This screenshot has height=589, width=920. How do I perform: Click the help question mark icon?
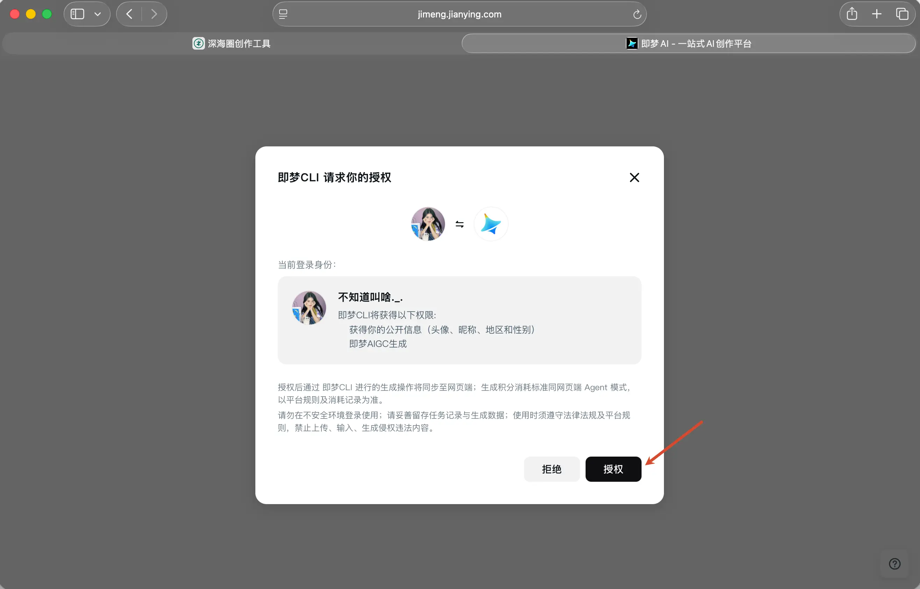(x=894, y=564)
